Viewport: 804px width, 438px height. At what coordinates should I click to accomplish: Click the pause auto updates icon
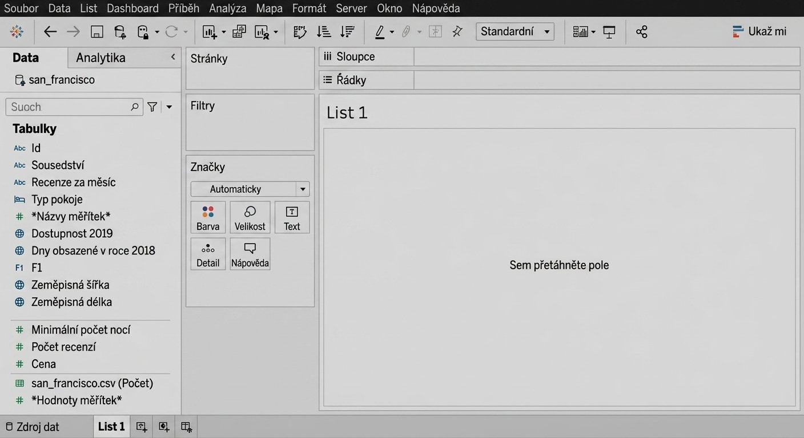143,32
